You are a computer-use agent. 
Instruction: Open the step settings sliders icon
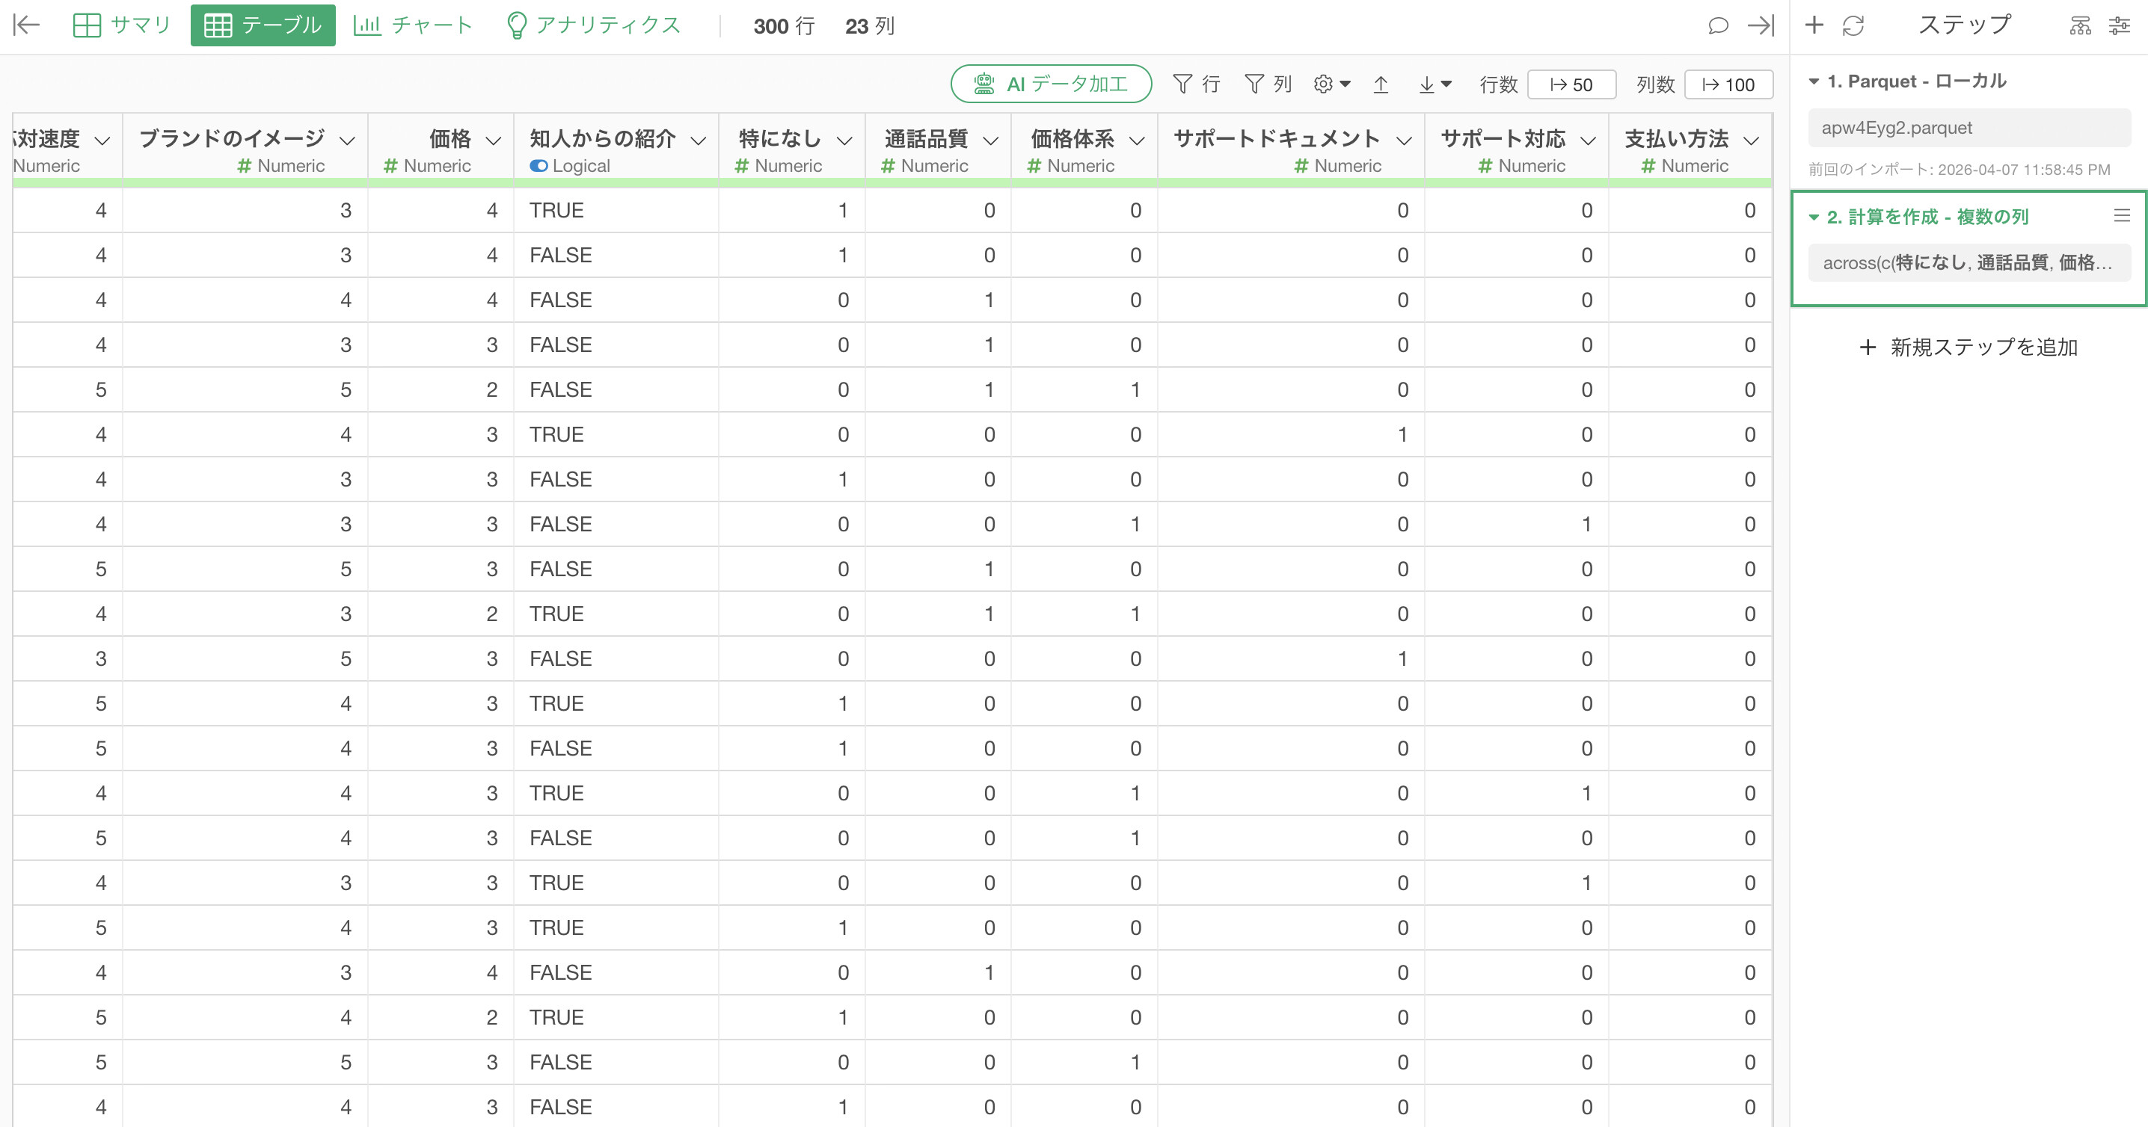tap(2119, 26)
